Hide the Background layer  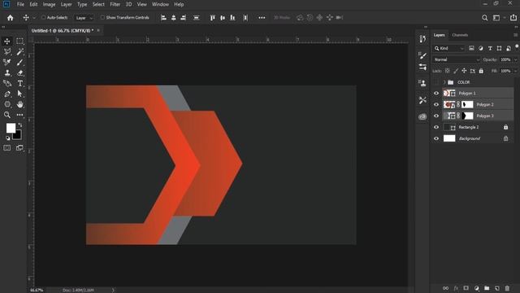(436, 138)
